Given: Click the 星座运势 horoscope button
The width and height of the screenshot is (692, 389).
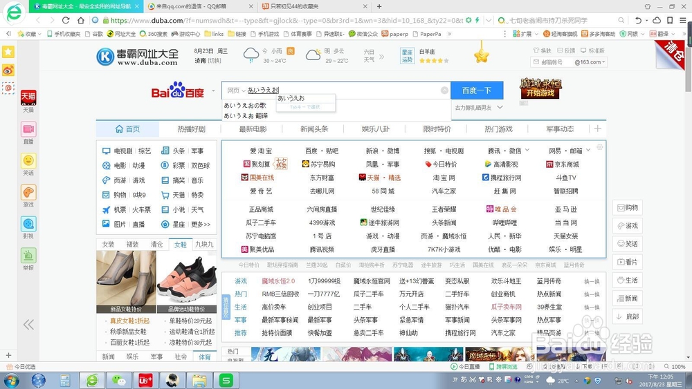Looking at the screenshot, I should pos(407,56).
